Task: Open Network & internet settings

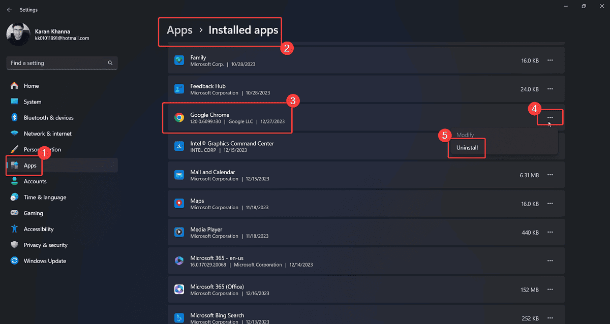Action: [x=62, y=134]
